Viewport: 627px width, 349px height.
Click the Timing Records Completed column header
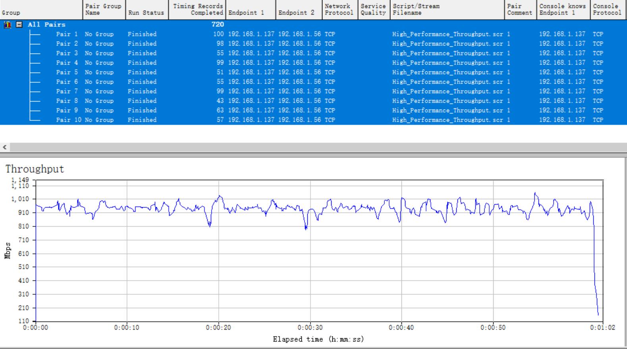coord(198,10)
